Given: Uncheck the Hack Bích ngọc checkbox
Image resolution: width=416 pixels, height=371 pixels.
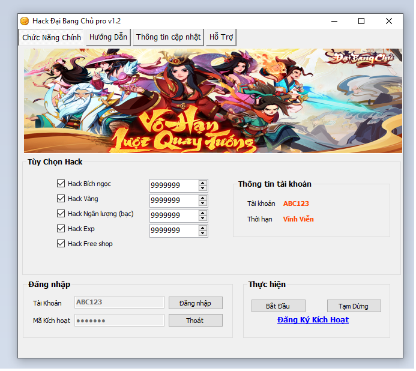Looking at the screenshot, I should point(61,184).
